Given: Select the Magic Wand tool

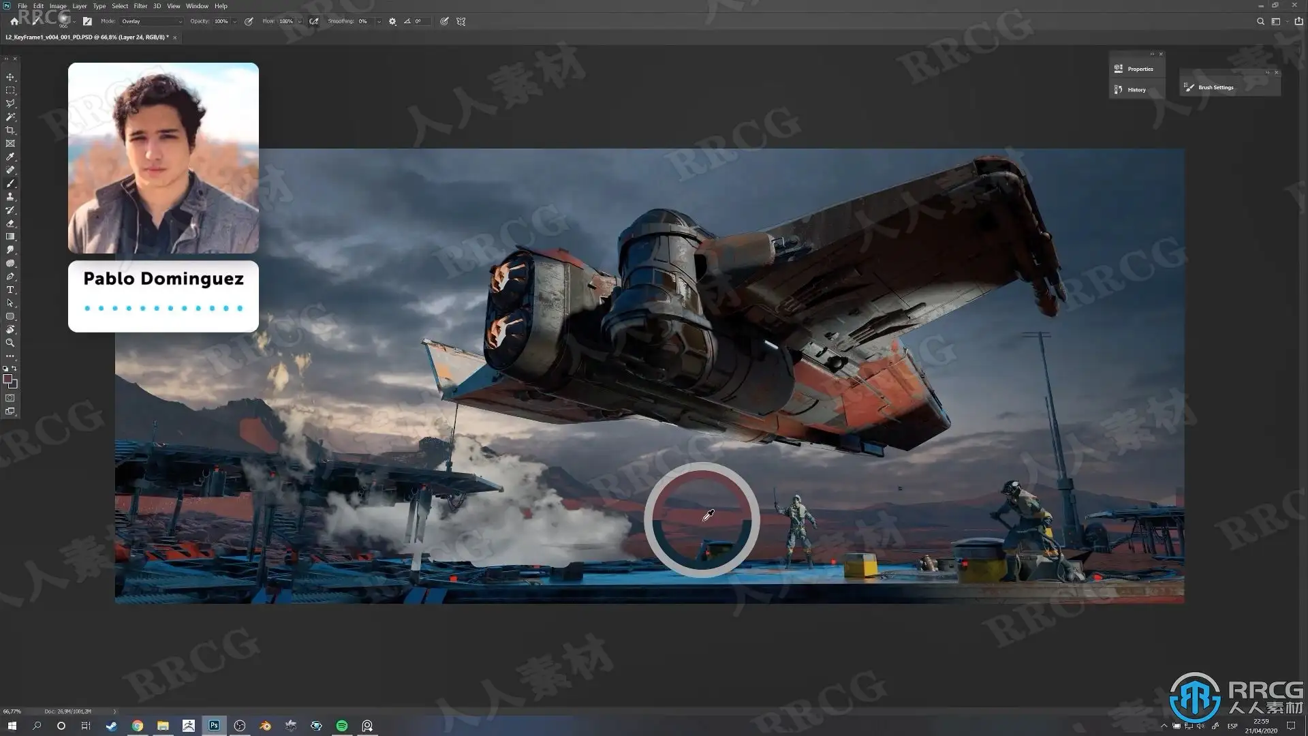Looking at the screenshot, I should 10,117.
